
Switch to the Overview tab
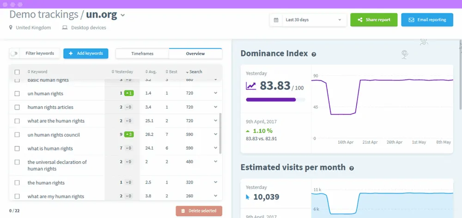(195, 54)
